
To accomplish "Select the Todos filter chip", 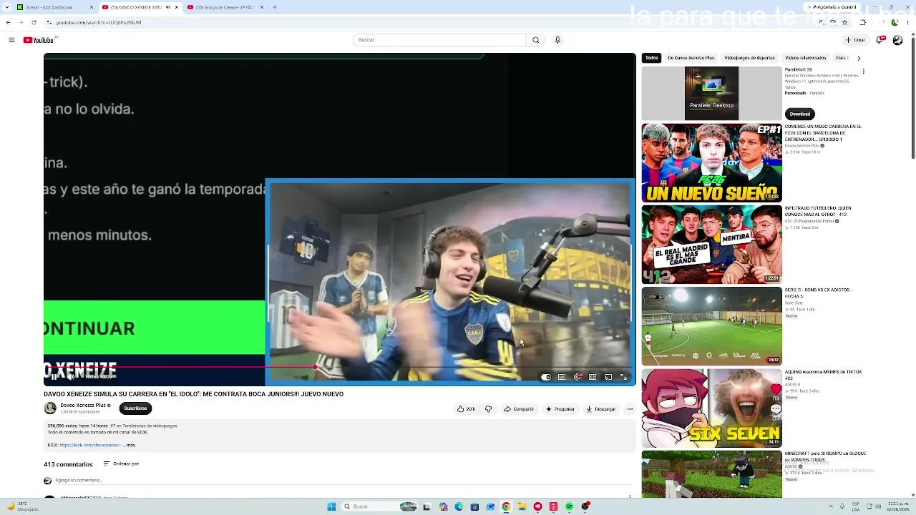I will [x=651, y=58].
